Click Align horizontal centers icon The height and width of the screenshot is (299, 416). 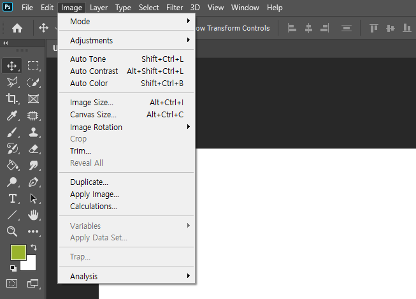308,27
